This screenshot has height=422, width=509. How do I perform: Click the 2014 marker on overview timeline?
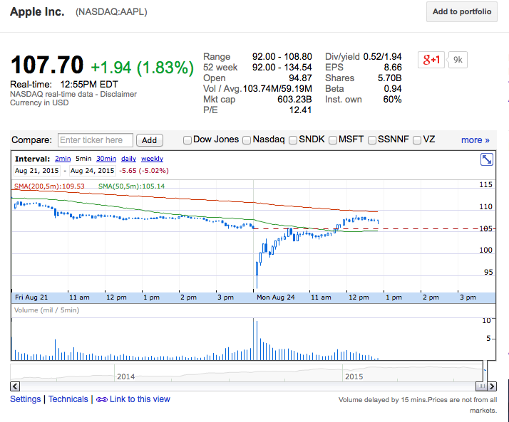[x=125, y=376]
